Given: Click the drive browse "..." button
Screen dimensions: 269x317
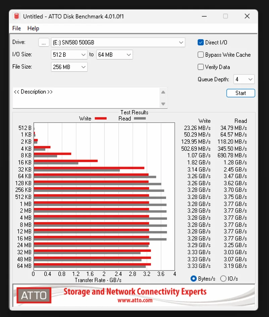Looking at the screenshot, I should click(x=44, y=42).
